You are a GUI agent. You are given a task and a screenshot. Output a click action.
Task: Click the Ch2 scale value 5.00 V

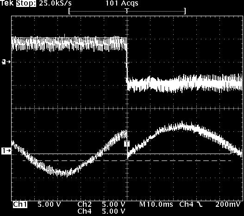pyautogui.click(x=113, y=204)
